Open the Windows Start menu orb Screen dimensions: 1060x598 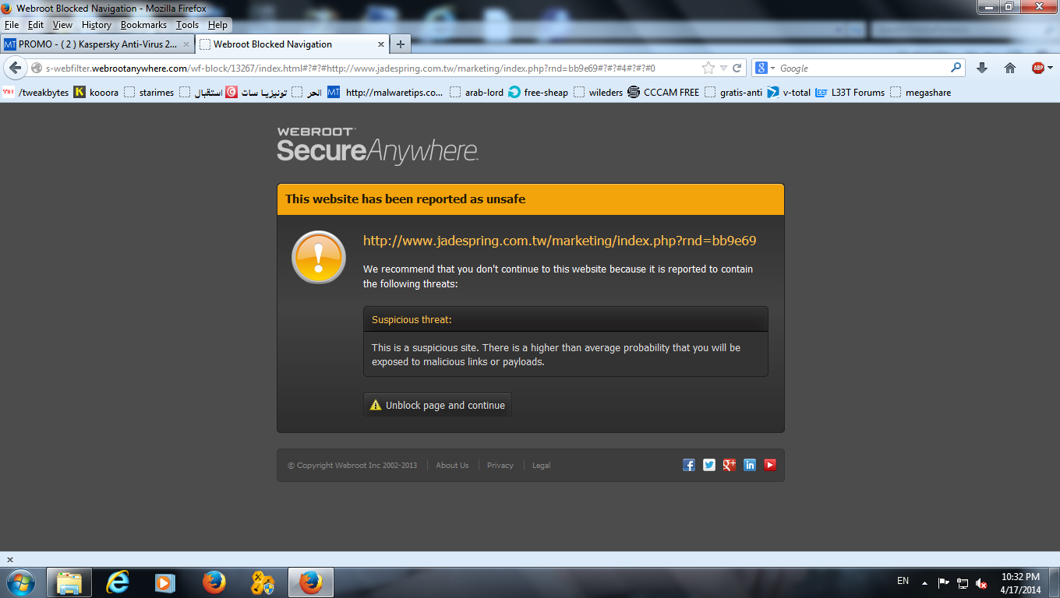coord(20,582)
